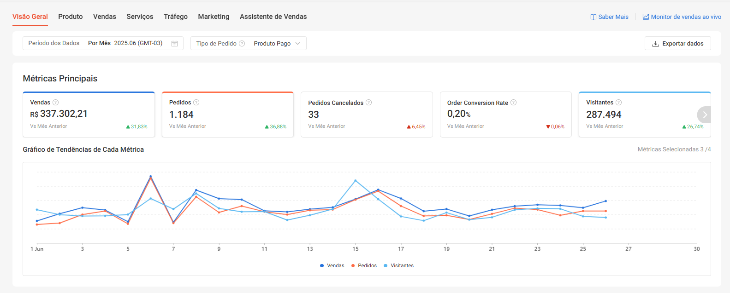This screenshot has width=730, height=293.
Task: Click info icon next to Order Conversion Rate
Action: click(x=513, y=103)
